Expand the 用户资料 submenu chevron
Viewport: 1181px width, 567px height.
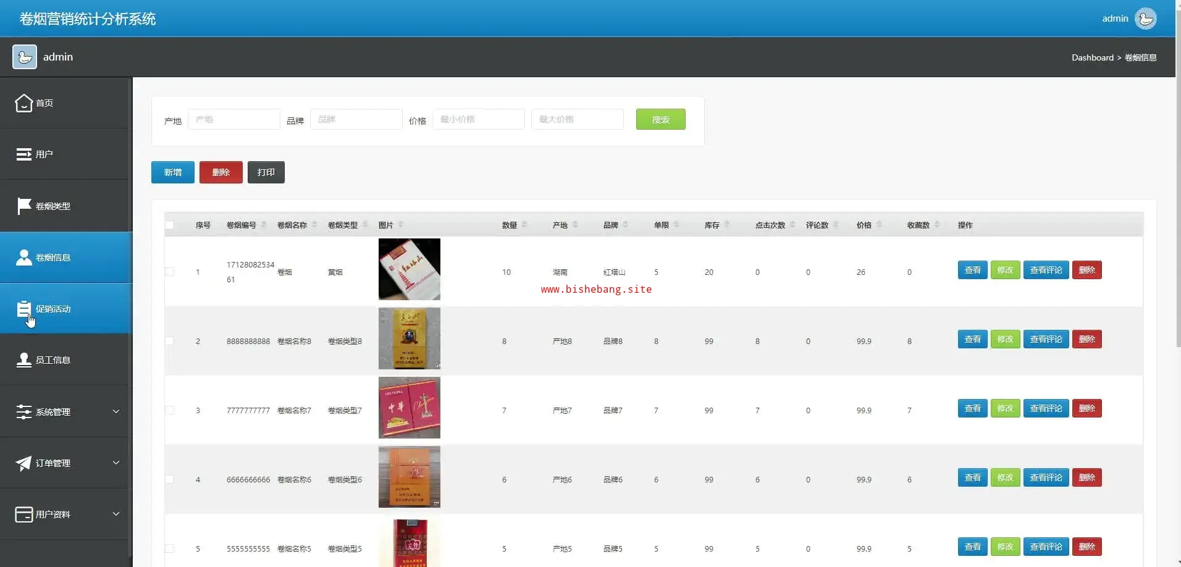point(116,514)
